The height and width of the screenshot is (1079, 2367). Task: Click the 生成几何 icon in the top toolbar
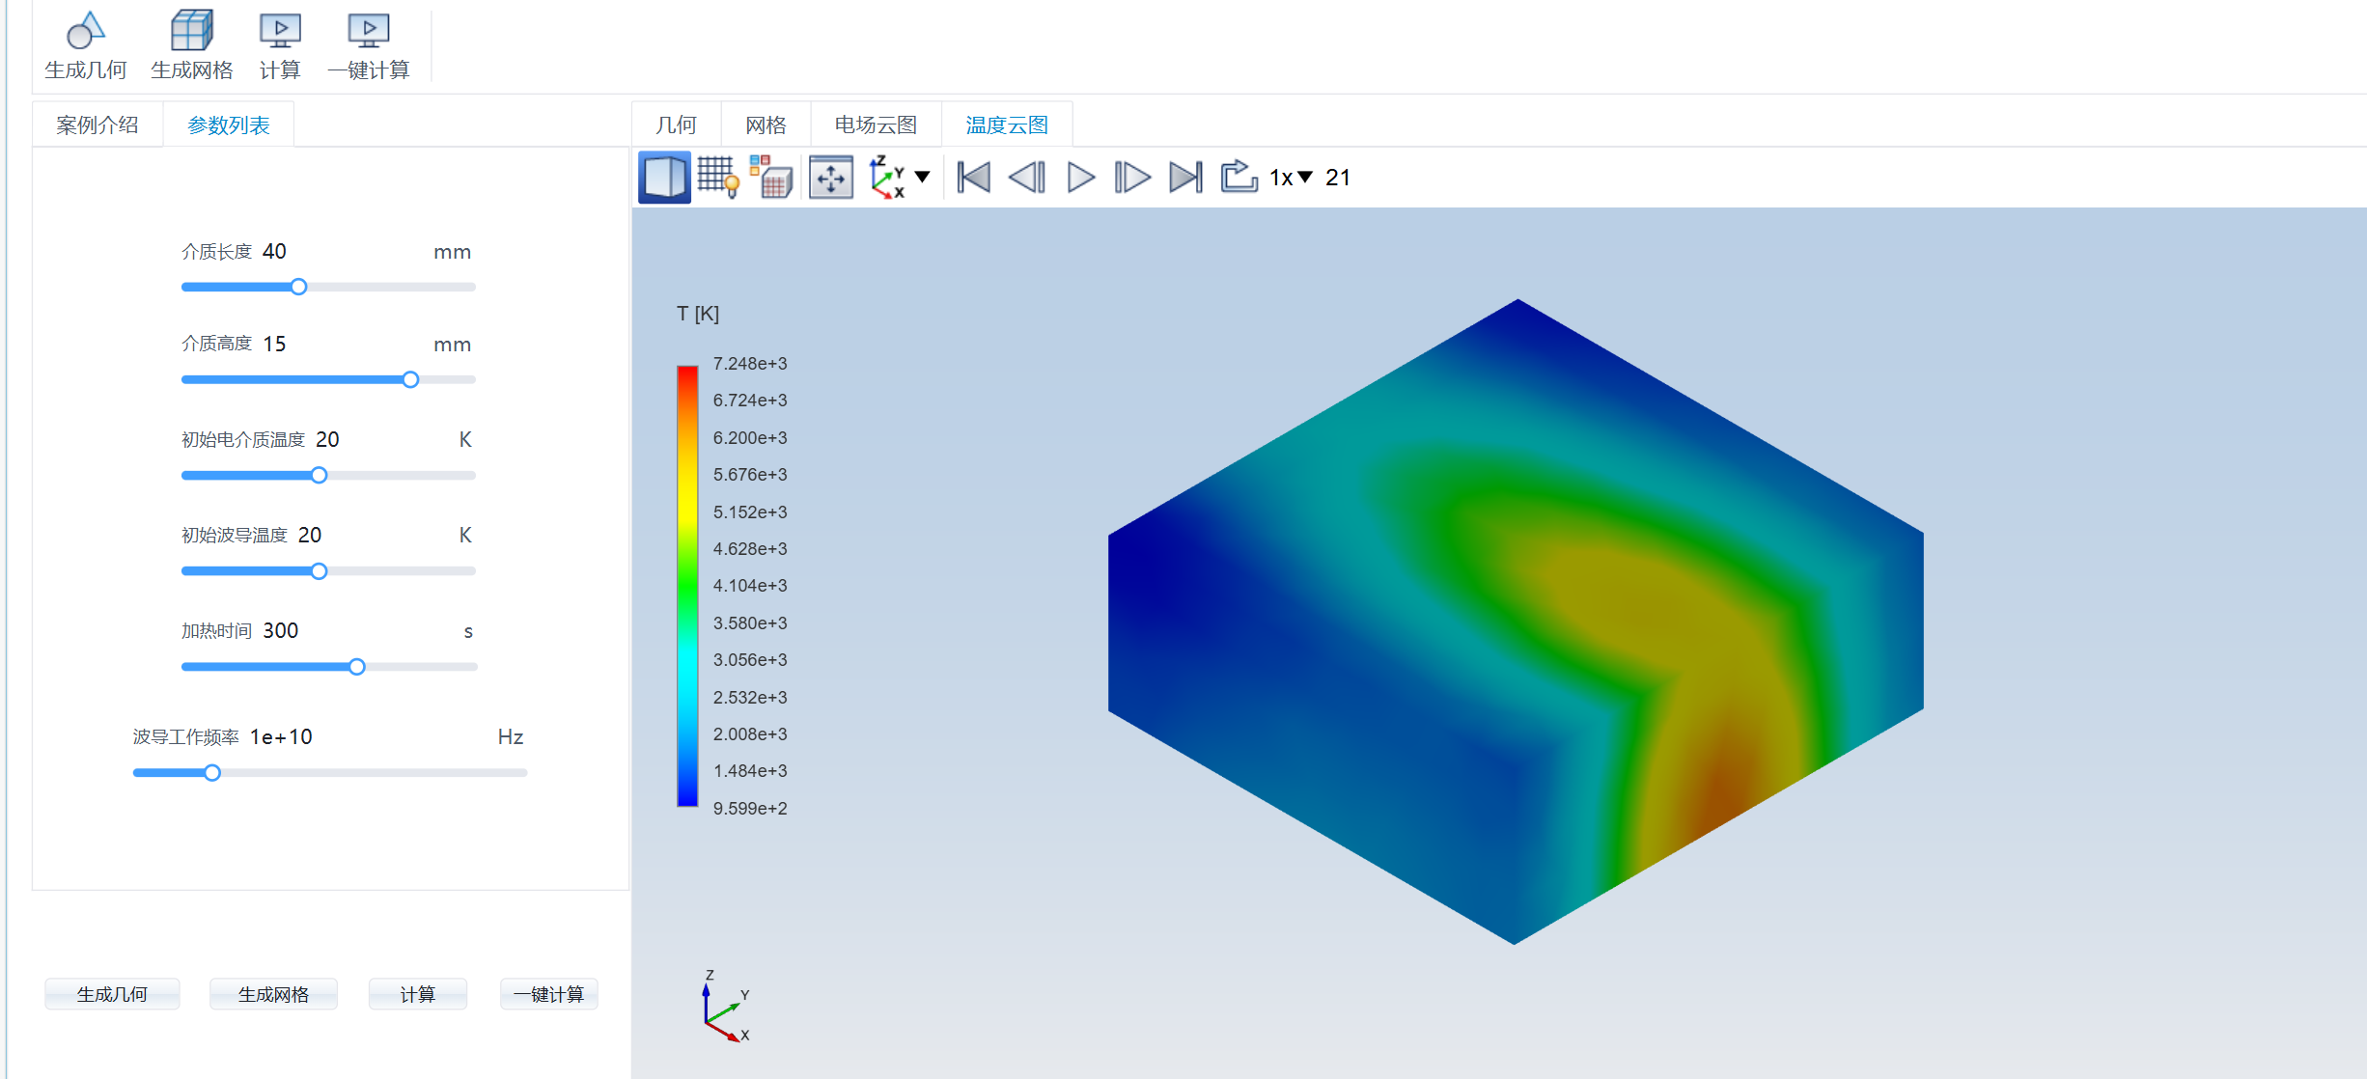click(85, 31)
